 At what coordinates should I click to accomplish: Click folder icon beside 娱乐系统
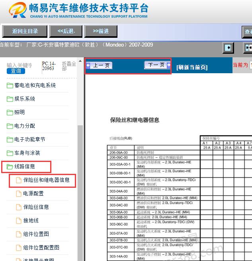10,99
